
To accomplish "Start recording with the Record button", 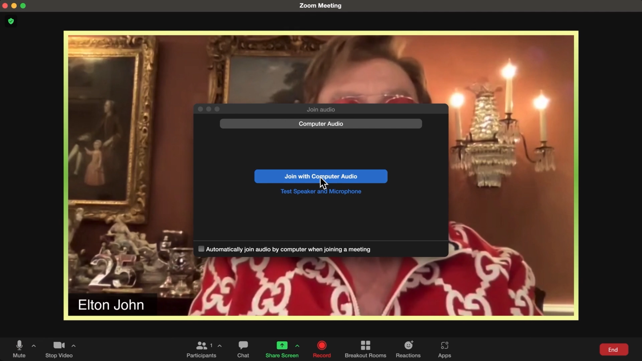I will point(322,349).
